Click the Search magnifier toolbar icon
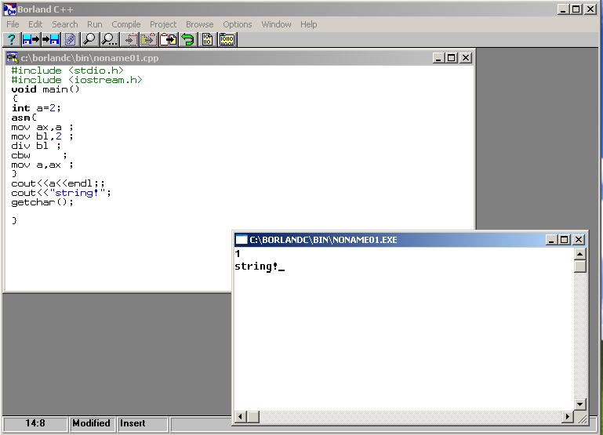The width and height of the screenshot is (603, 435). 89,39
